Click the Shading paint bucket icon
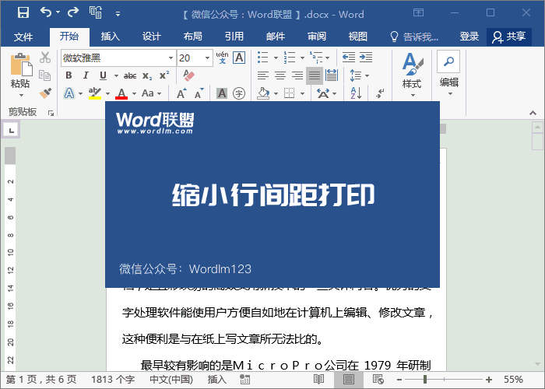The height and width of the screenshot is (389, 545). [x=263, y=93]
